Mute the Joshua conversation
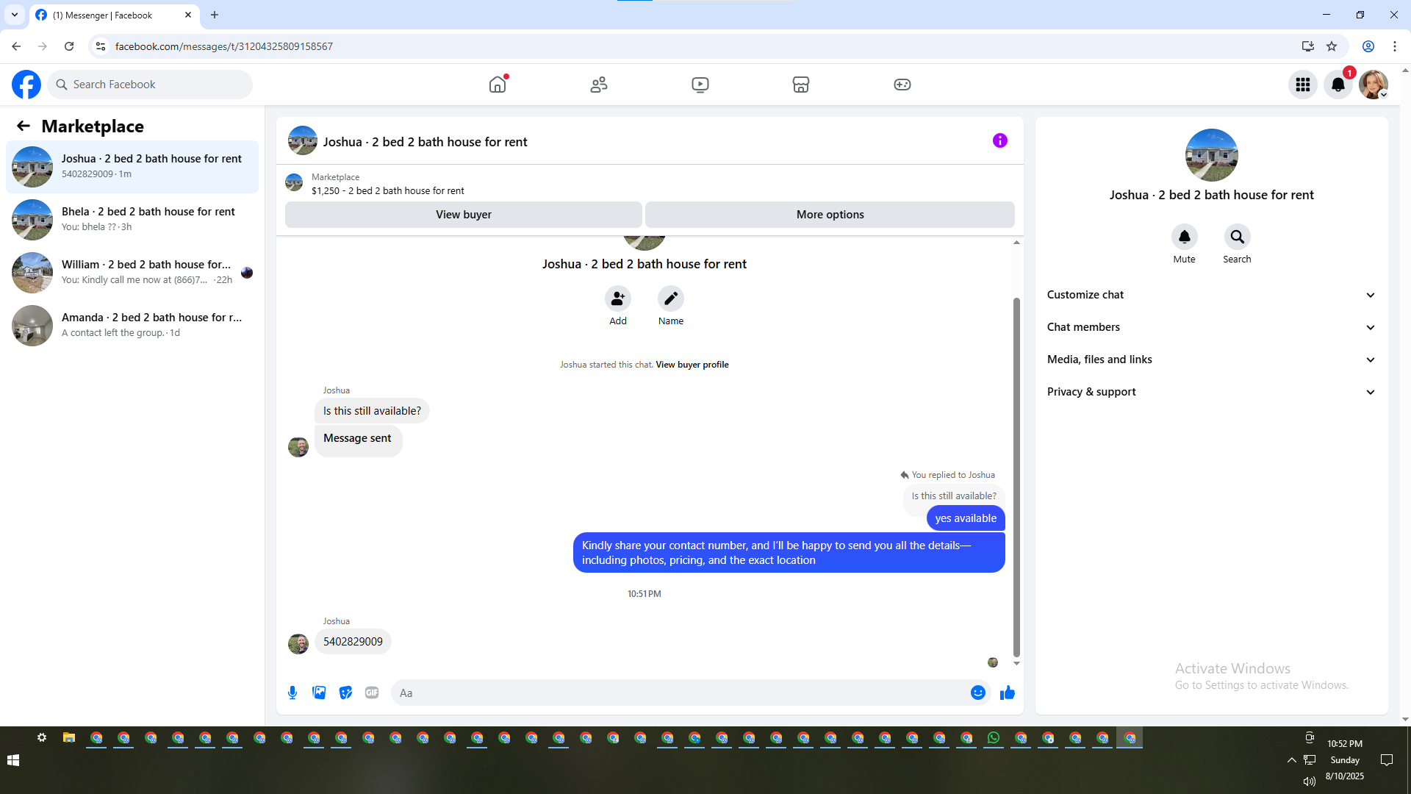Image resolution: width=1411 pixels, height=794 pixels. coord(1184,237)
